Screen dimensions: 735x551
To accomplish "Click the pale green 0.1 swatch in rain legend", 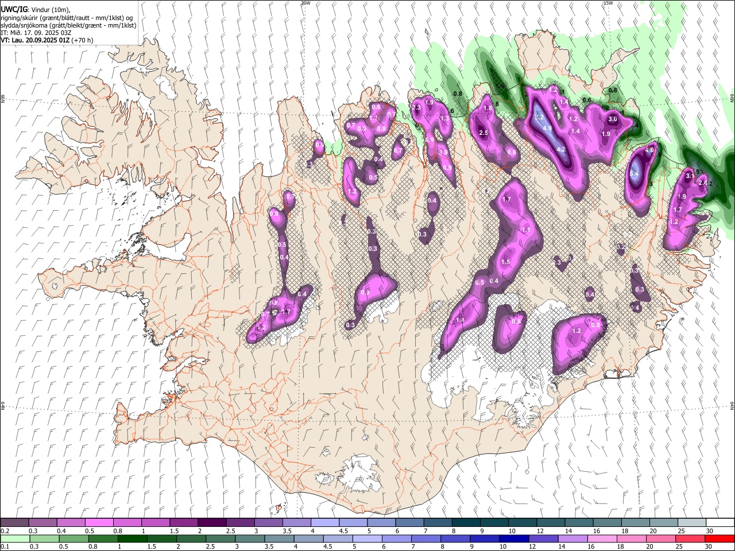I will [x=14, y=538].
